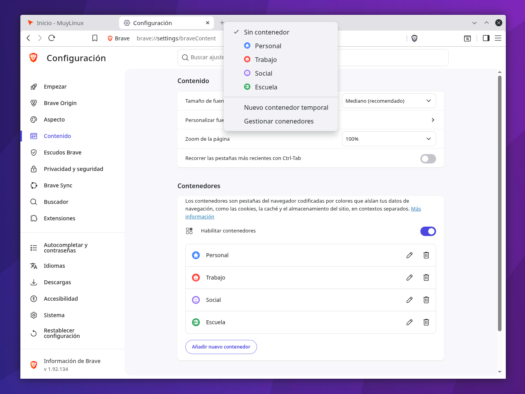Delete the Escuela container
Screen dimensions: 525x394
426,322
